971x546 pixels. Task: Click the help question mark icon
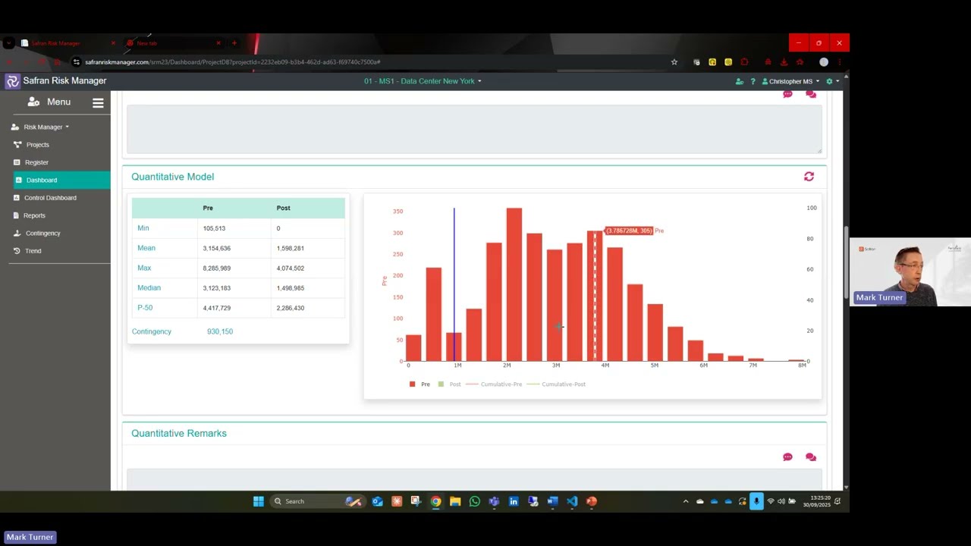753,81
